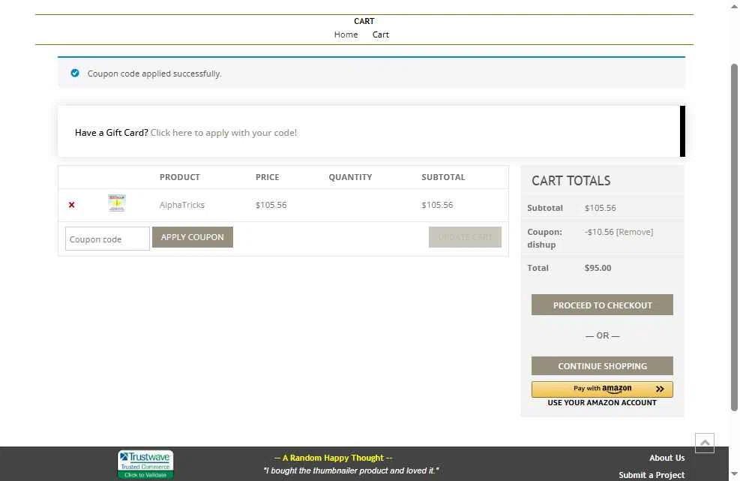Screen dimensions: 740x481
Task: Click the thumbnailer testimonial quote in footer
Action: (x=351, y=470)
